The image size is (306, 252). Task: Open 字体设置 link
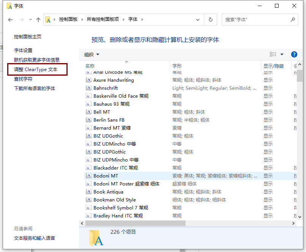point(23,50)
